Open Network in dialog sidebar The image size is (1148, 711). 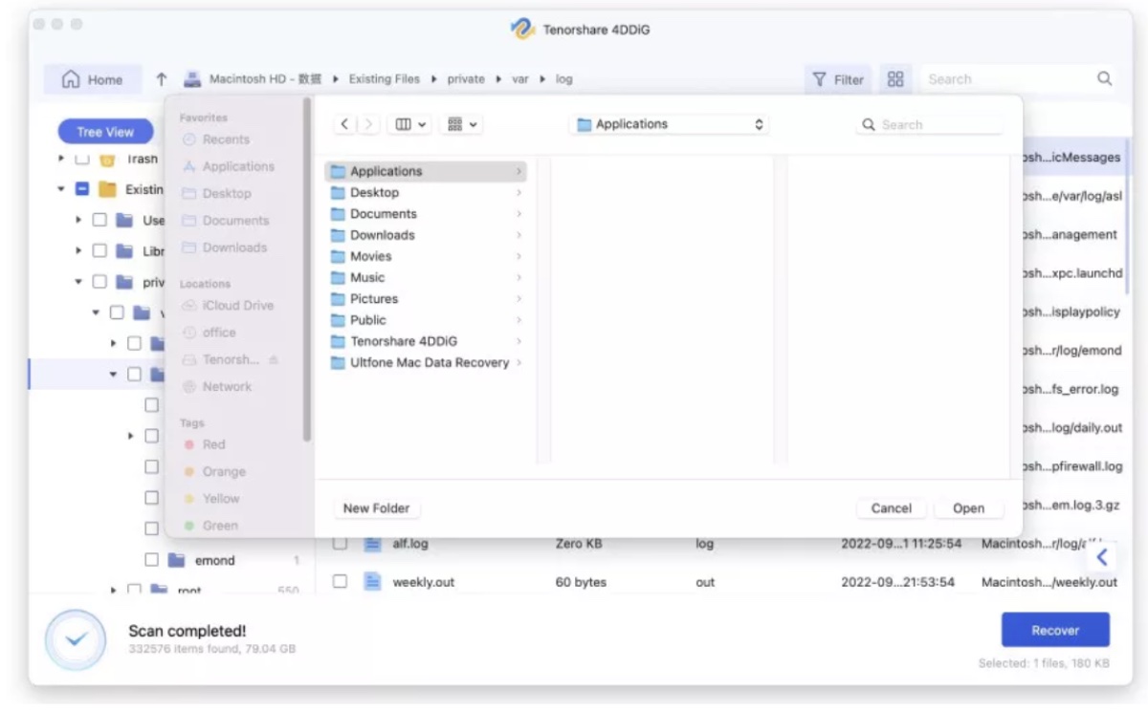(216, 387)
